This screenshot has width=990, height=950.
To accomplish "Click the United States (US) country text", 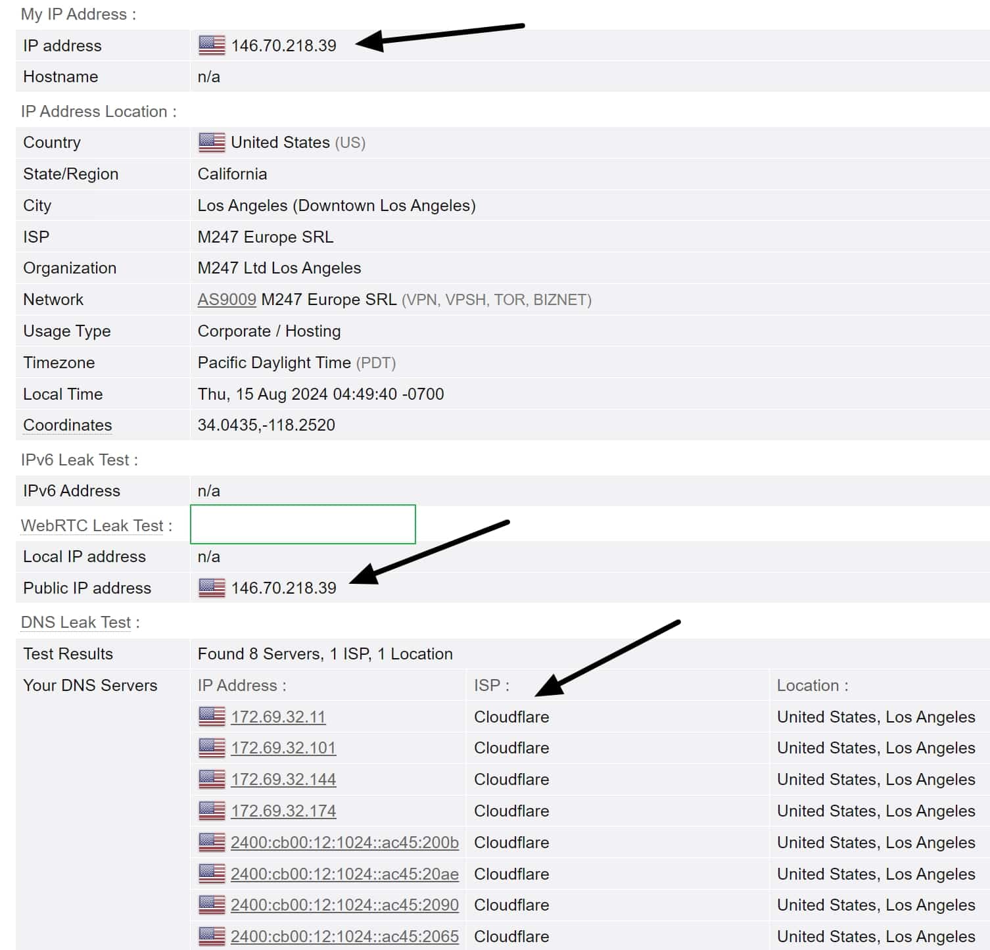I will [298, 143].
